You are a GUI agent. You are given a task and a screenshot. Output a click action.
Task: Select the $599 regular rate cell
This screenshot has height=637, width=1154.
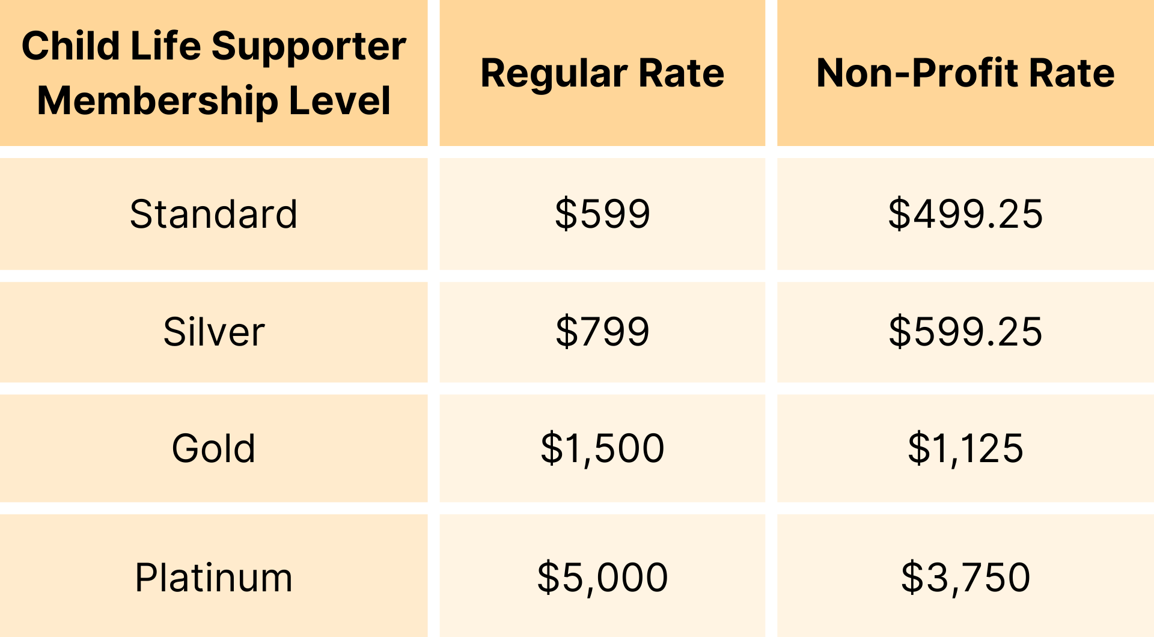[x=602, y=214]
